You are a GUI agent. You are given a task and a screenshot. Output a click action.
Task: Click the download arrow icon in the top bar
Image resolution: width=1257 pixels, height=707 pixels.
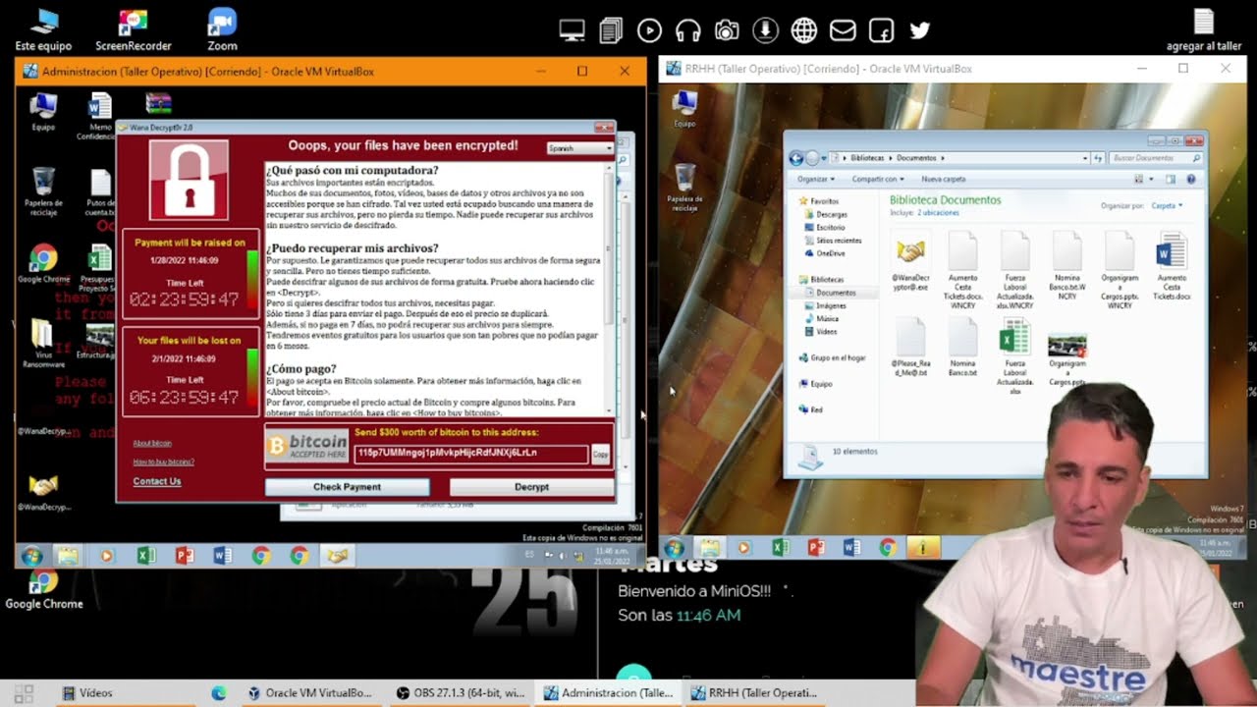tap(765, 30)
